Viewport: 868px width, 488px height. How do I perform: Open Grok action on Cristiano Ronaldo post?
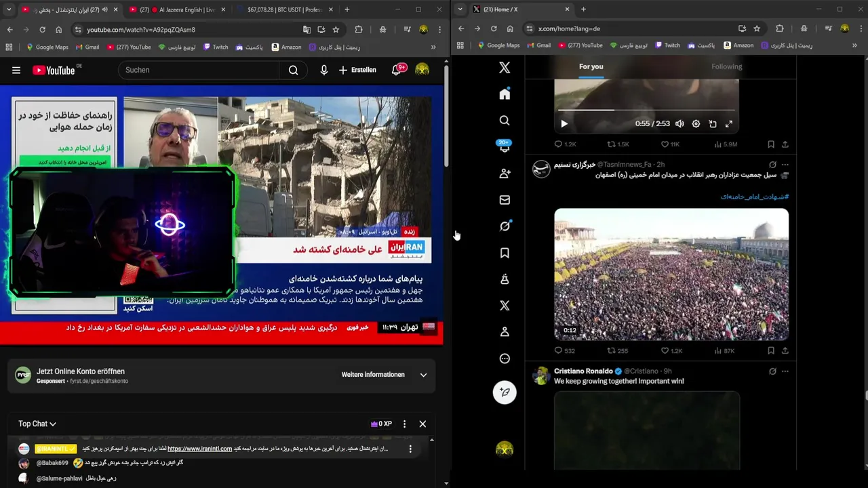click(772, 371)
